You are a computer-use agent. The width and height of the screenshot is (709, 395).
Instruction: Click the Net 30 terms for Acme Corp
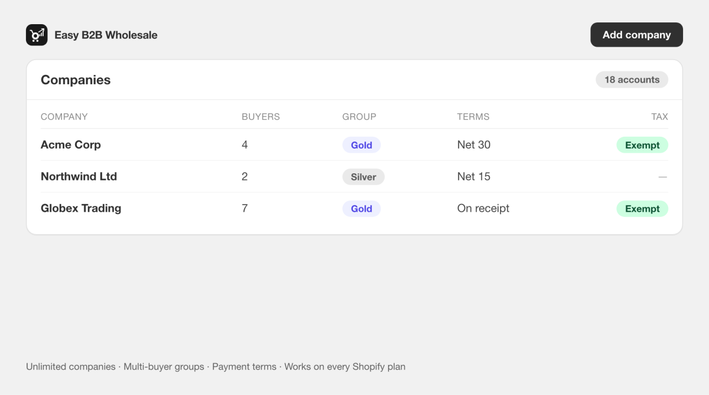point(474,145)
